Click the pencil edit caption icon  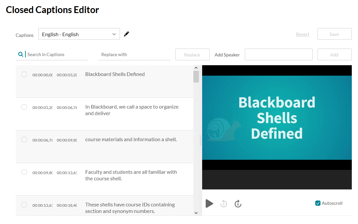coord(127,34)
